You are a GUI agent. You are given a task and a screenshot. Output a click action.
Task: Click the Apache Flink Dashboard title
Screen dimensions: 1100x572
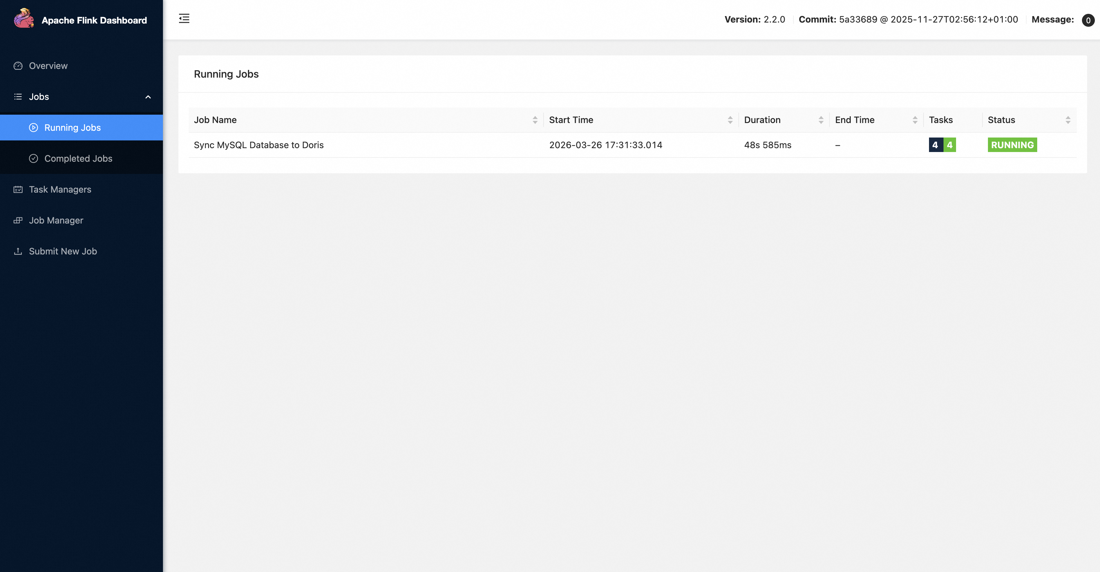point(94,20)
